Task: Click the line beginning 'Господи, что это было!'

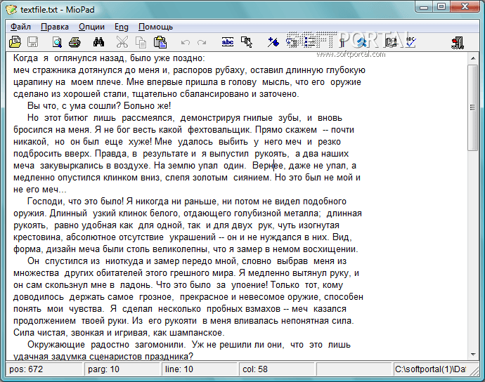Action: point(187,202)
